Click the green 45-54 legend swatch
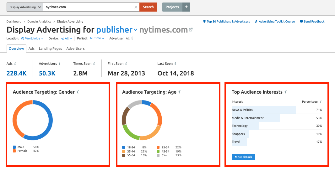 [158, 151]
